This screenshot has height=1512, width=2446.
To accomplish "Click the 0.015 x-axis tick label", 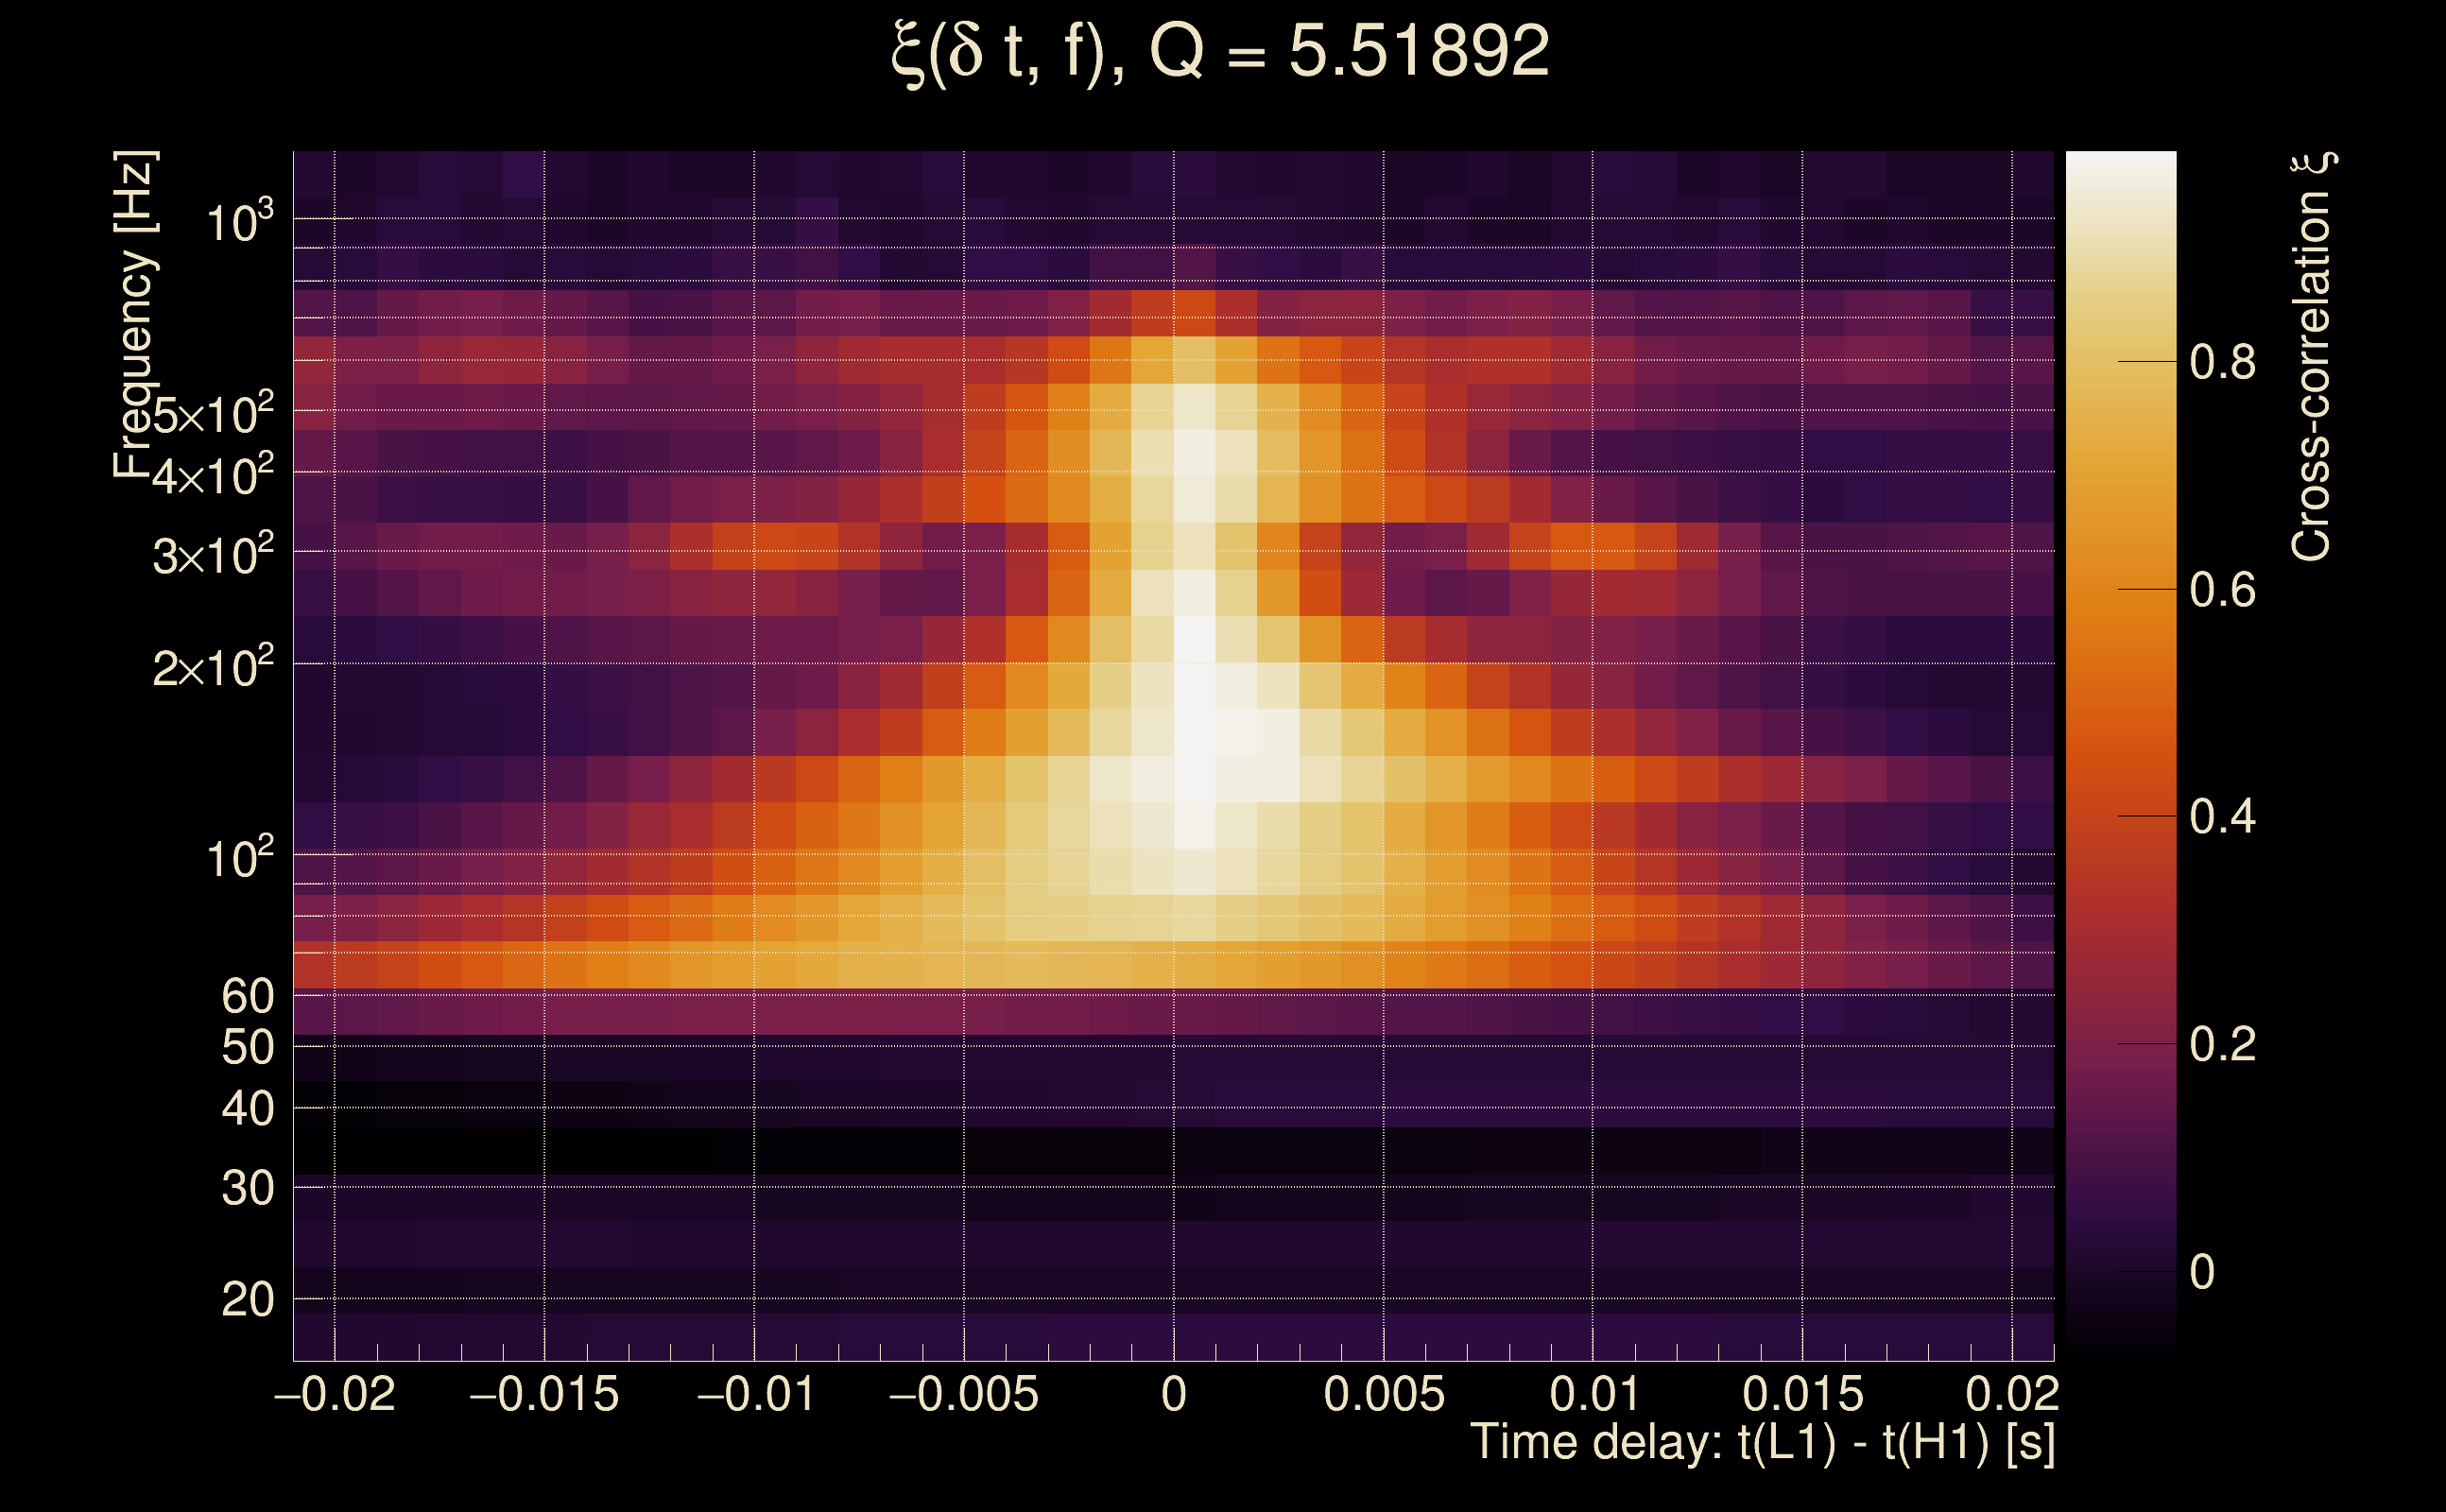I will tap(1803, 1394).
